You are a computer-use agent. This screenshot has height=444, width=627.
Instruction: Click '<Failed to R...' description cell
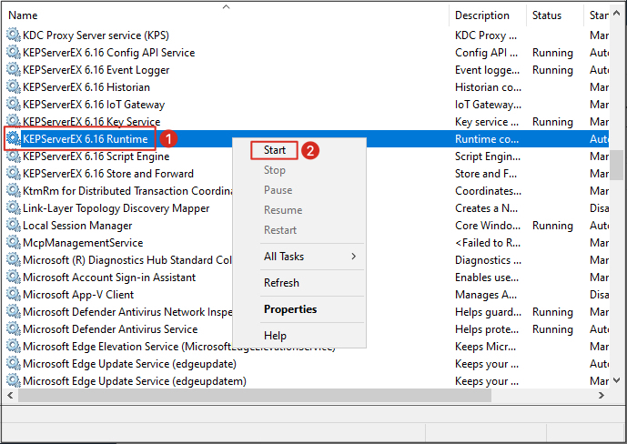coord(488,242)
